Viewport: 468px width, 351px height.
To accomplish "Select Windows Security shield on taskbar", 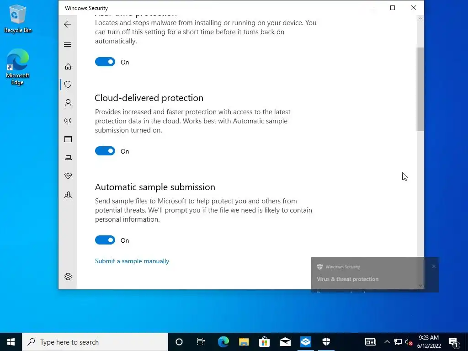I will point(326,342).
